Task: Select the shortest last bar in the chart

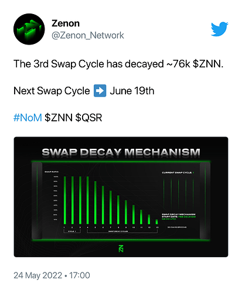Action: (156, 222)
